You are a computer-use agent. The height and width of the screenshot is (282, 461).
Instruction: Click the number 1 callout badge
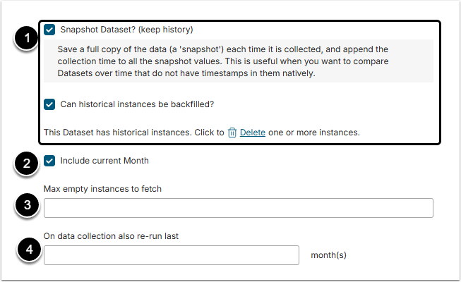pos(26,39)
